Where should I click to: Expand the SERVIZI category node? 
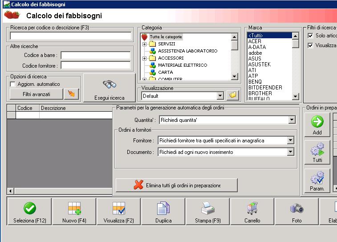pyautogui.click(x=144, y=44)
